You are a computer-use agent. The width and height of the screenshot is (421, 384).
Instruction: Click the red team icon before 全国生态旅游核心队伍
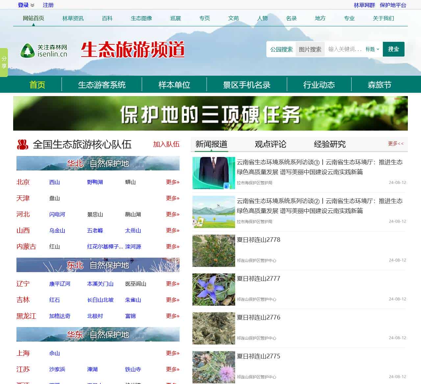[22, 144]
